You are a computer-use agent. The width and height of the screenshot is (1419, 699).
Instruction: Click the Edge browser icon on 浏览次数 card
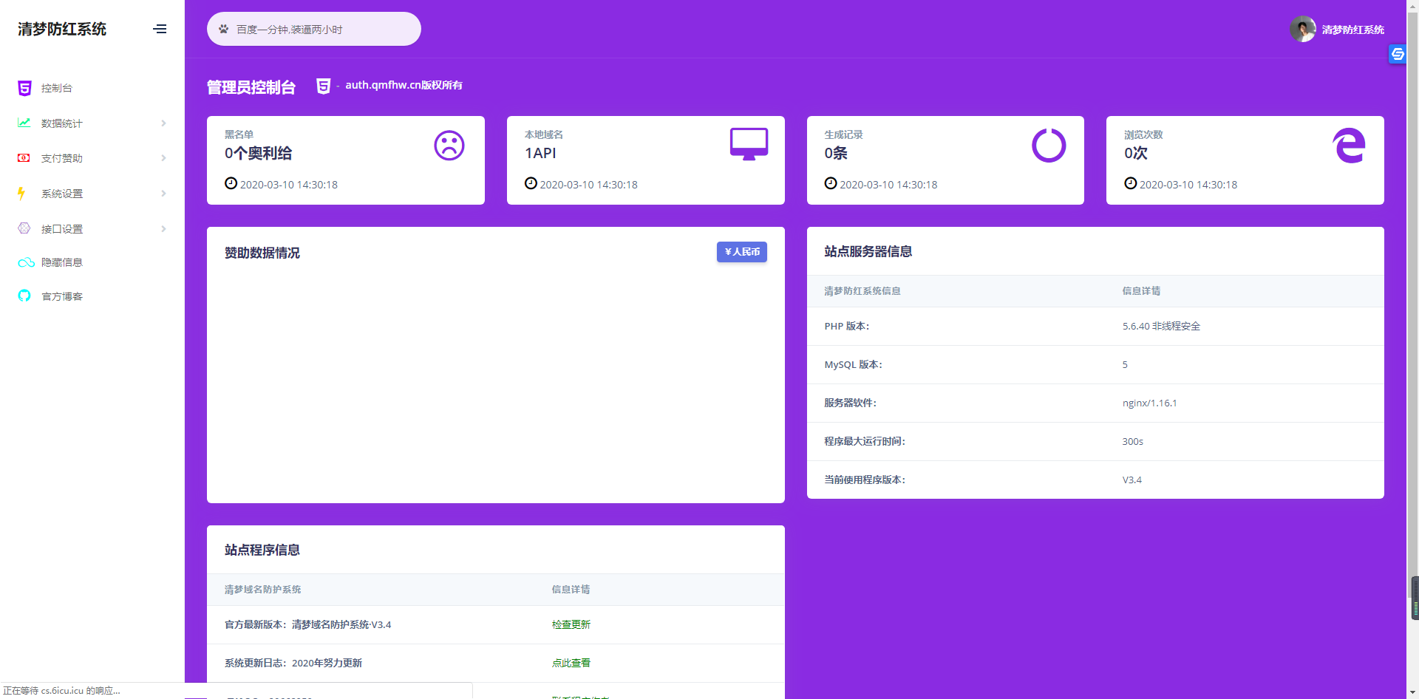[1349, 146]
